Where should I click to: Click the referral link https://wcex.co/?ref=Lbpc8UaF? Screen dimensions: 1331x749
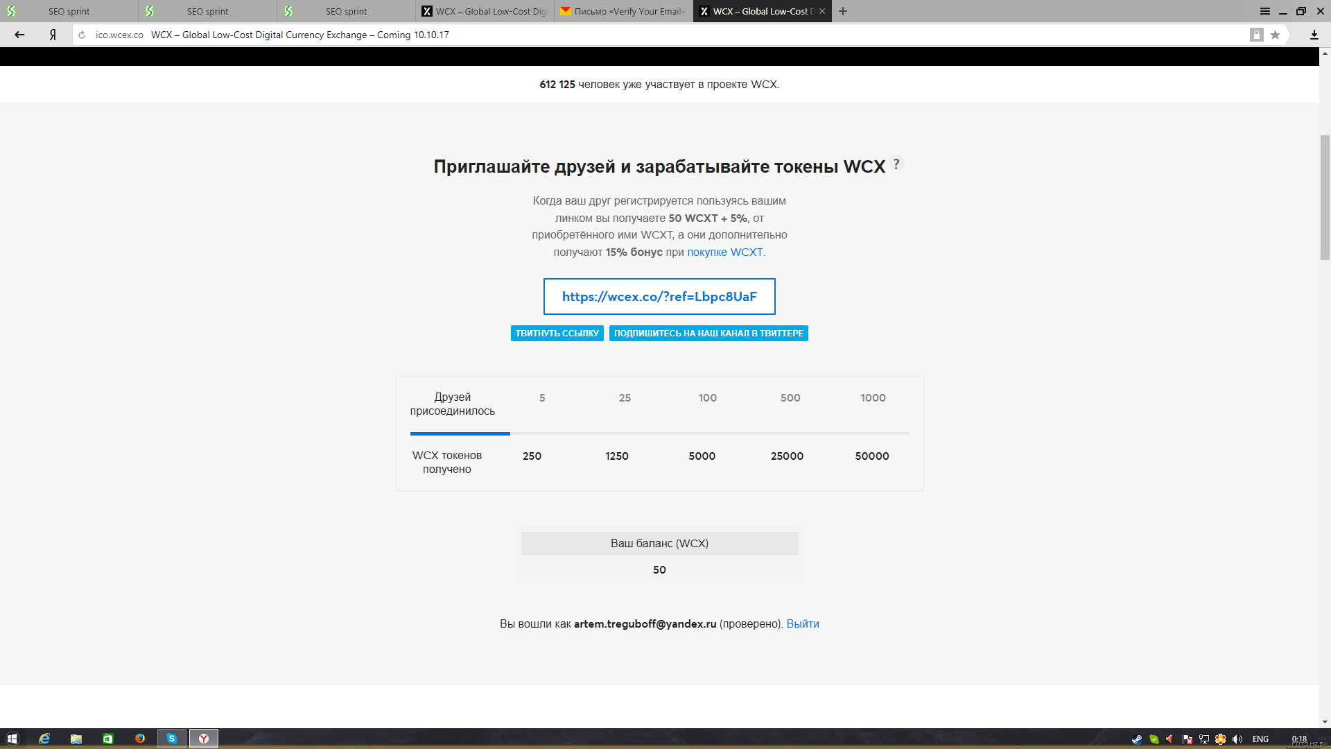pos(659,296)
